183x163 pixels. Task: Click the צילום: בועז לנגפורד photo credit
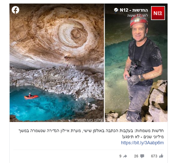[88, 120]
